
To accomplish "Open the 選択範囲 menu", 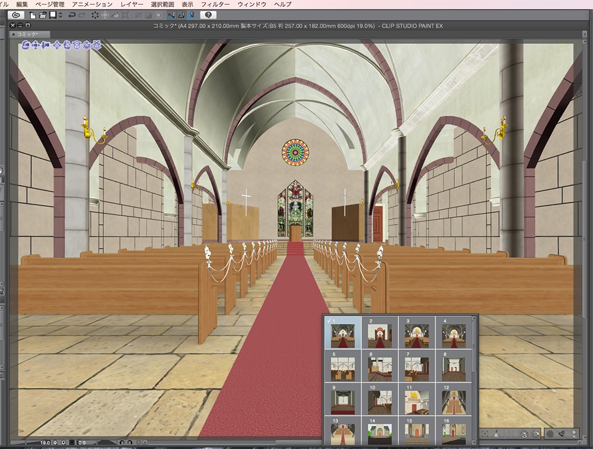I will click(162, 4).
